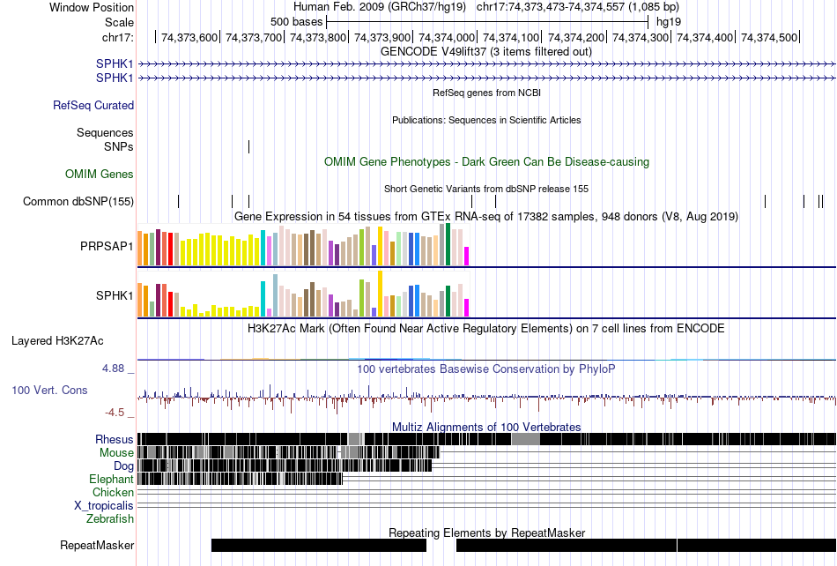
Task: Click the 74,374,300 ruler position
Action: coord(640,37)
